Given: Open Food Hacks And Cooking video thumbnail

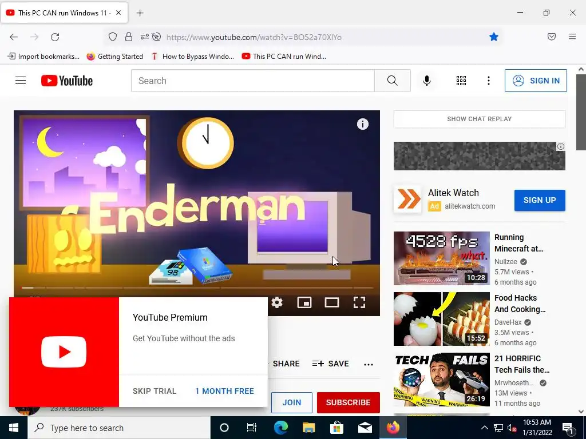Looking at the screenshot, I should (441, 319).
